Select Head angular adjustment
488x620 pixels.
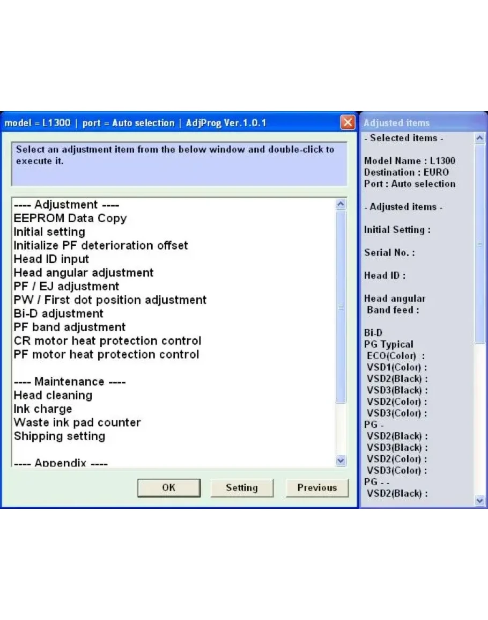pyautogui.click(x=84, y=273)
